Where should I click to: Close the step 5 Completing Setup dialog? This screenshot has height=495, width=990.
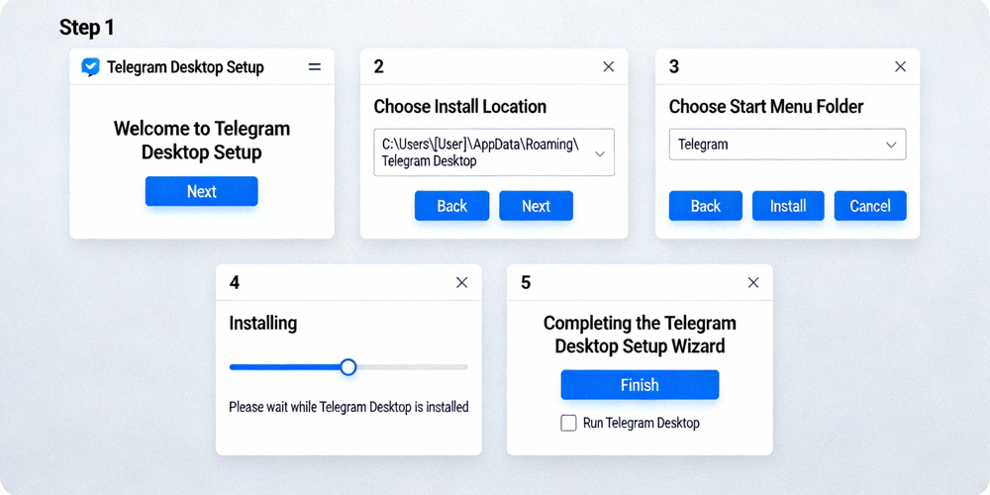click(753, 283)
